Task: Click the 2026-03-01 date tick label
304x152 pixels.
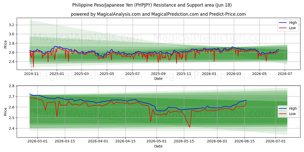Action: pyautogui.click(x=37, y=141)
